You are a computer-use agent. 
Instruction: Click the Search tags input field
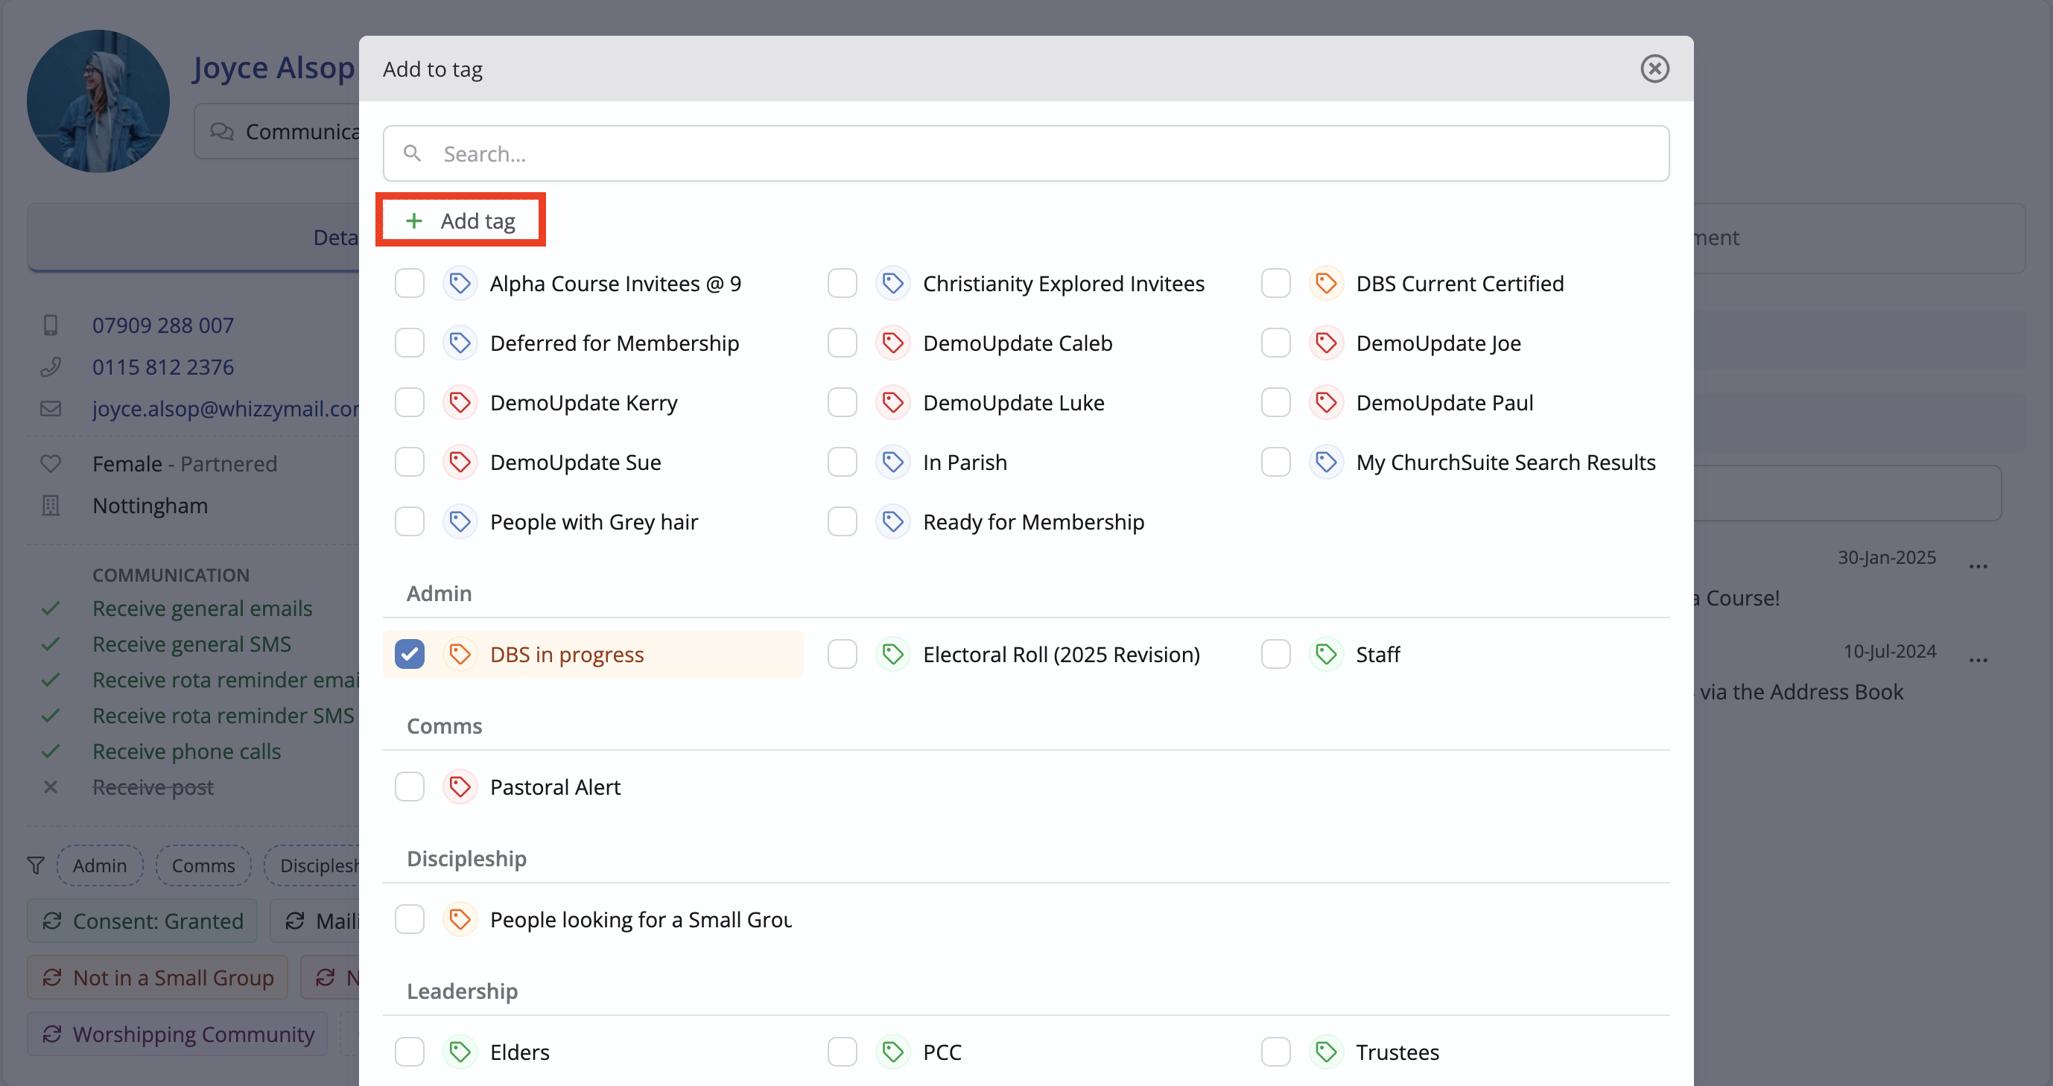pos(1026,153)
